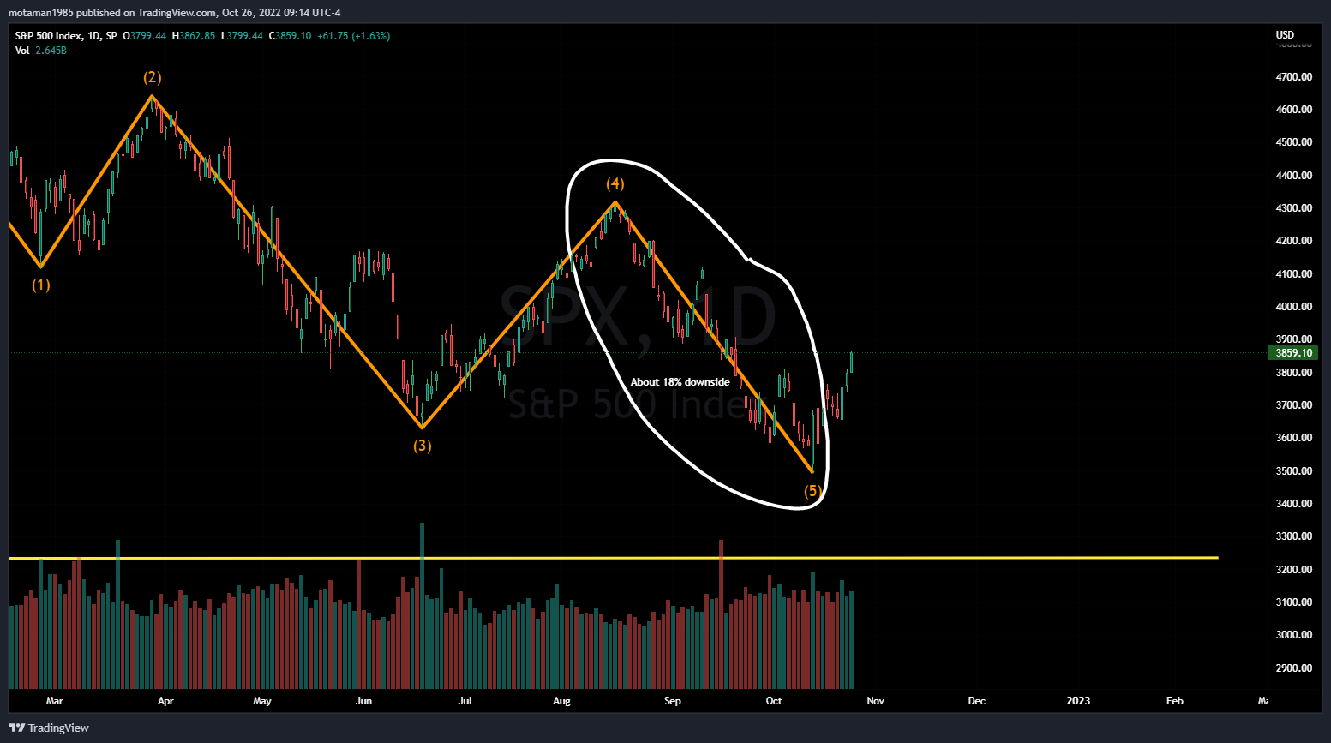Click the 4000.00 price axis label
Screen dimensions: 1331x743
(x=1293, y=307)
